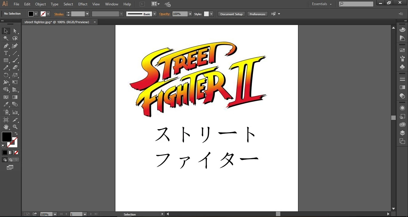Pick the Column Graph tool
Screen dimensions: 408x217
click(x=15, y=112)
